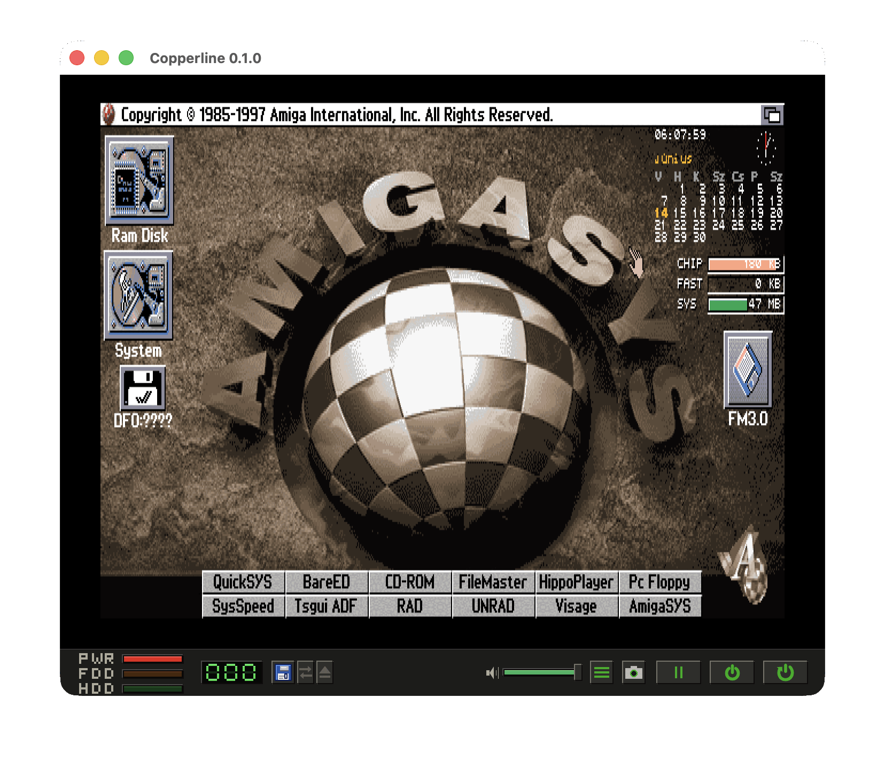The height and width of the screenshot is (775, 885).
Task: Click the eject disk icon
Action: point(325,672)
